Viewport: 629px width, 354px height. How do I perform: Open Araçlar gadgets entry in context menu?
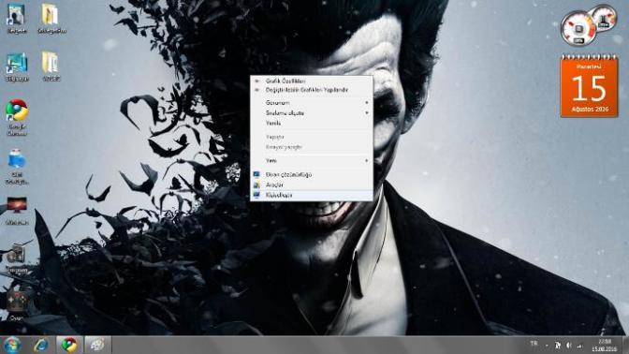pos(312,185)
